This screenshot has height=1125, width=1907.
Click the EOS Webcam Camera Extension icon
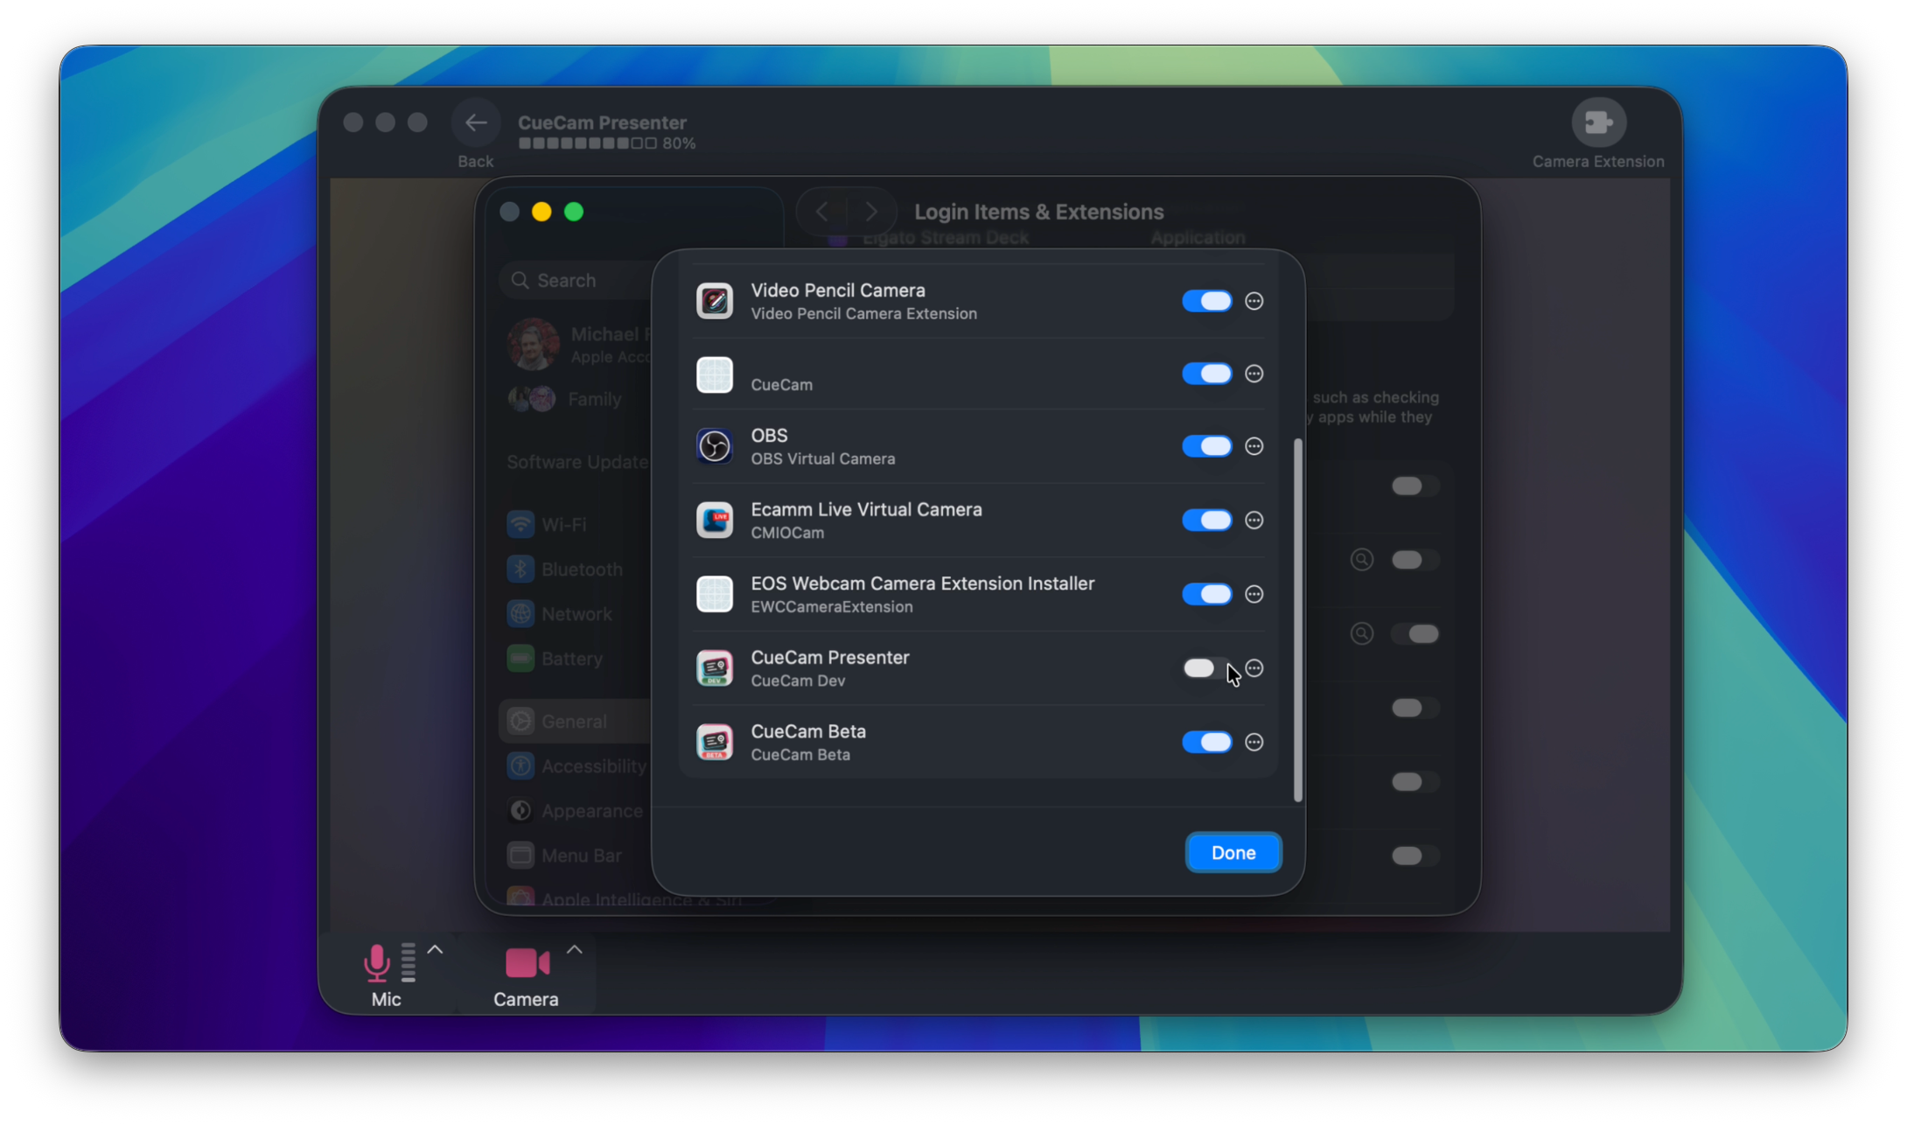(x=714, y=594)
